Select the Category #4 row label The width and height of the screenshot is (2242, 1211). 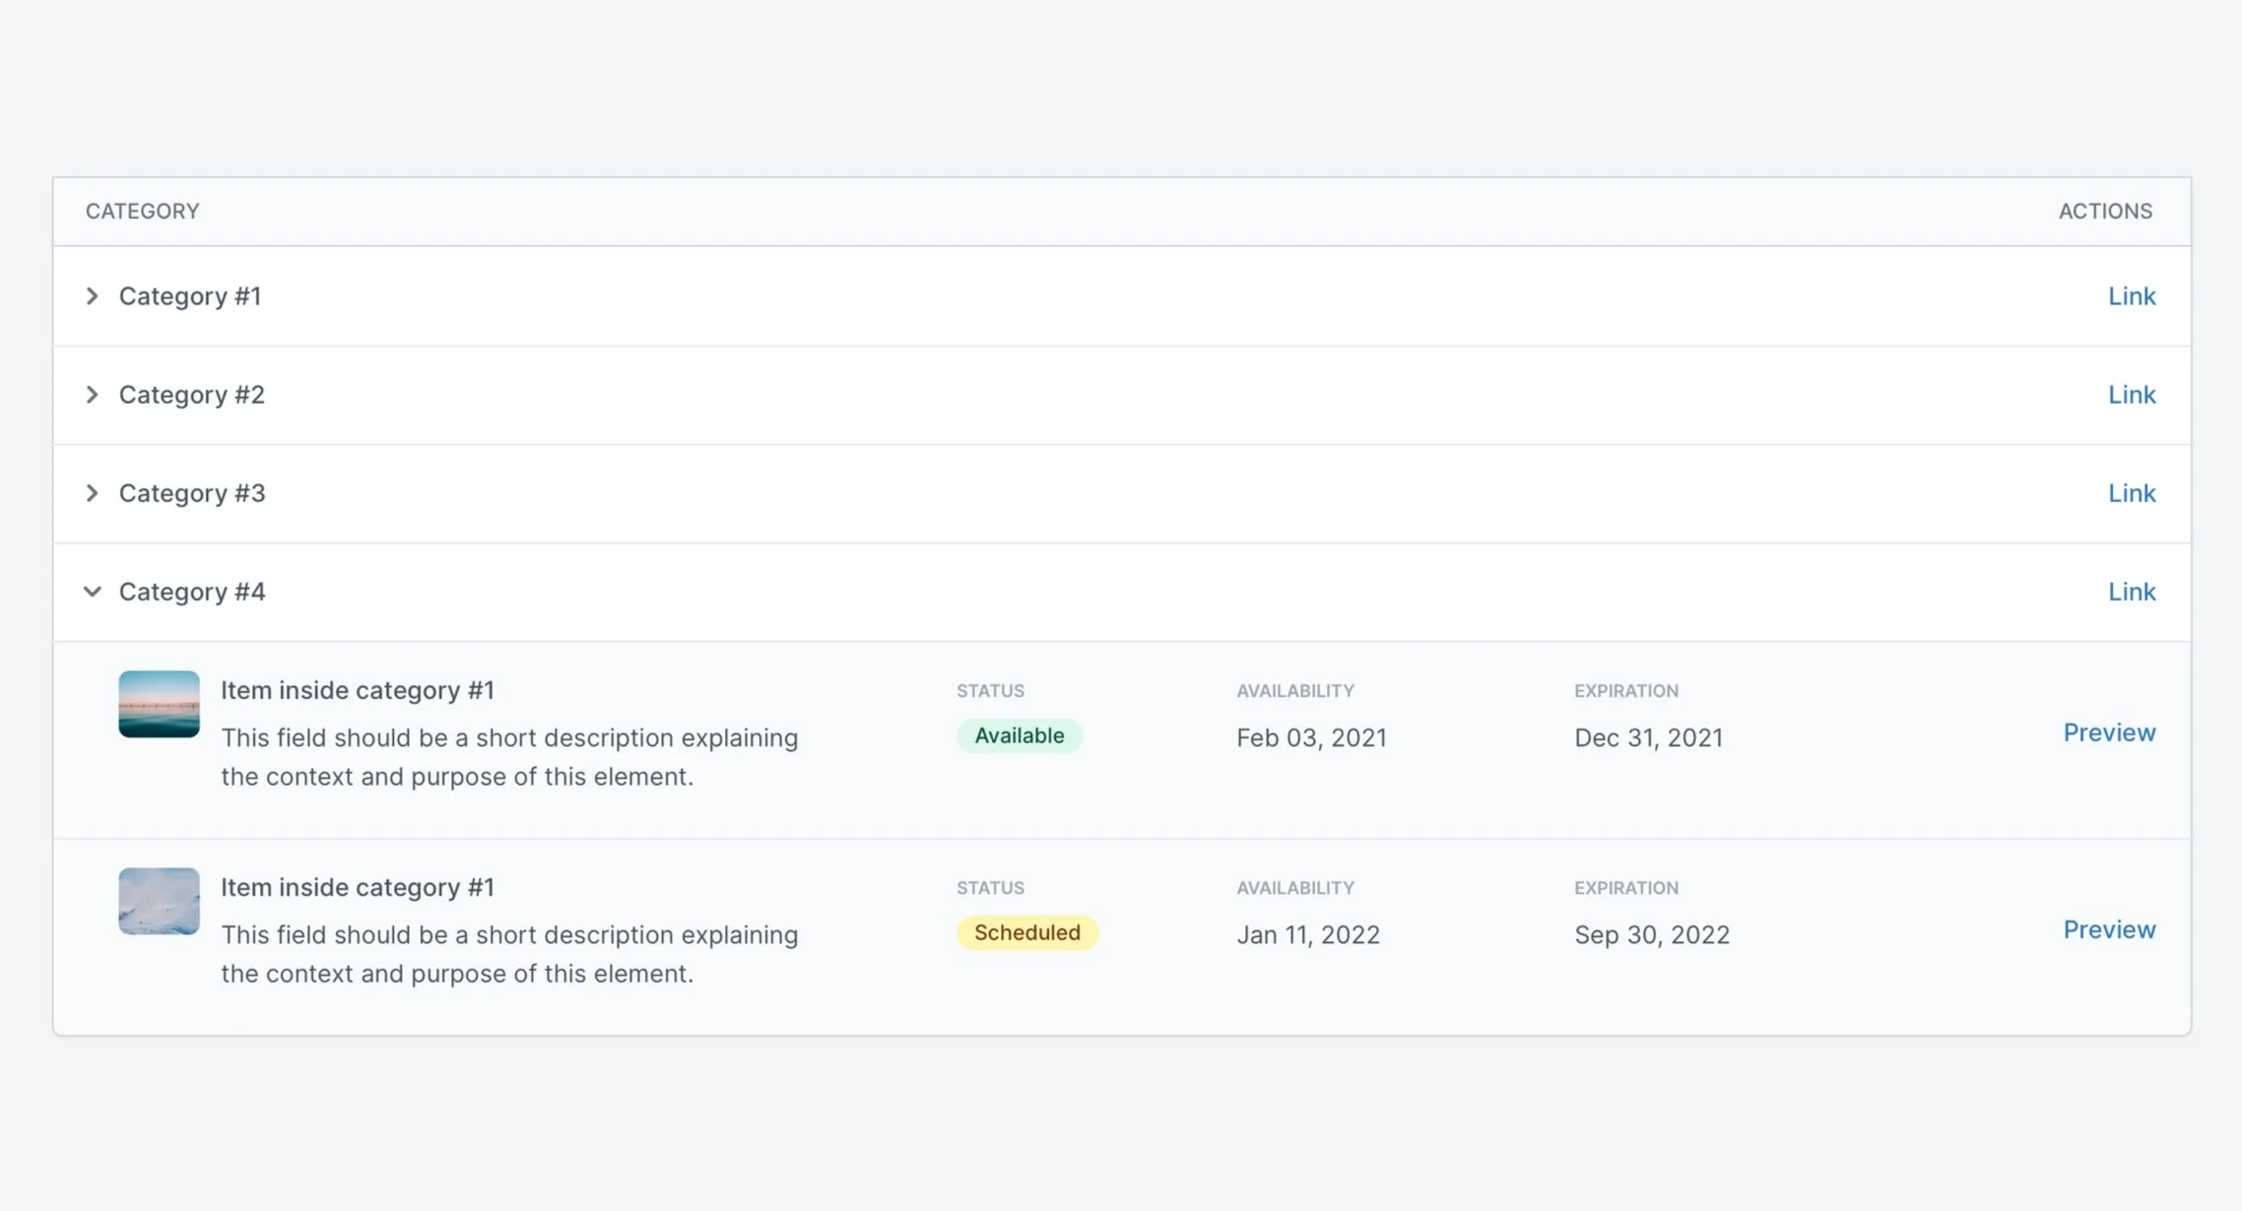coord(192,592)
